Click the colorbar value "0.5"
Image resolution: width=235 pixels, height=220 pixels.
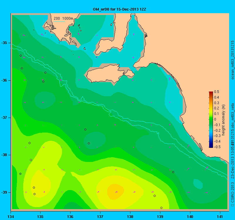(x=216, y=92)
